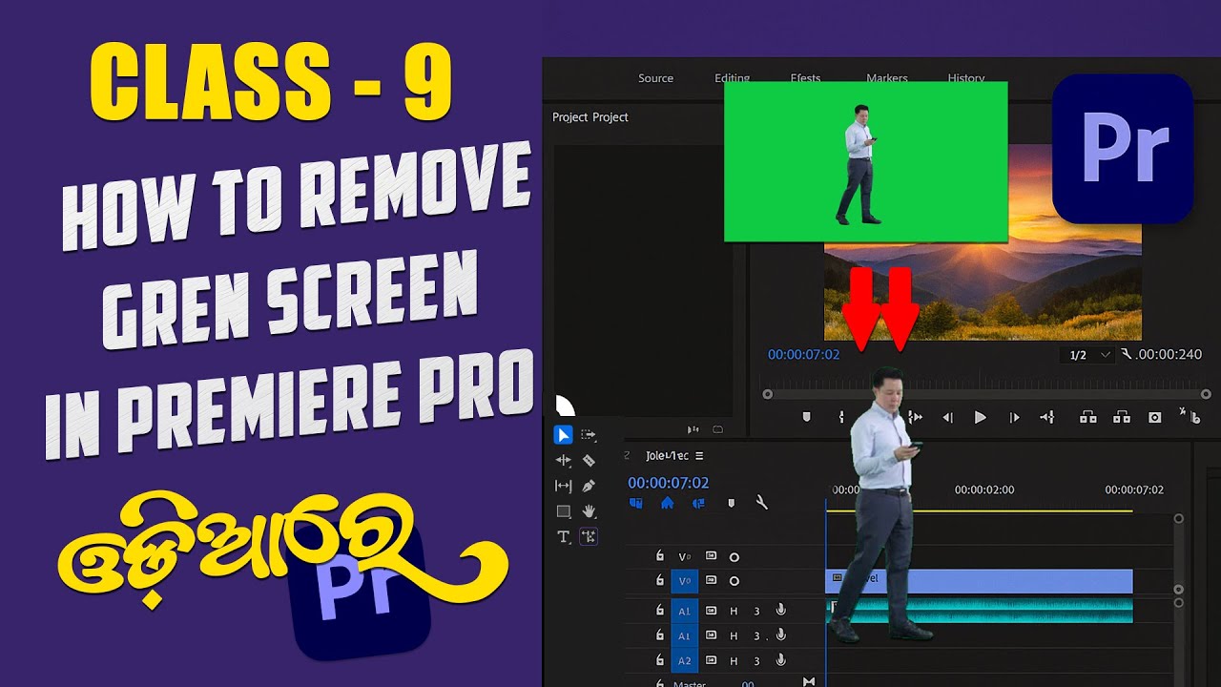
Task: Toggle lock on first A1 track
Action: pyautogui.click(x=659, y=611)
